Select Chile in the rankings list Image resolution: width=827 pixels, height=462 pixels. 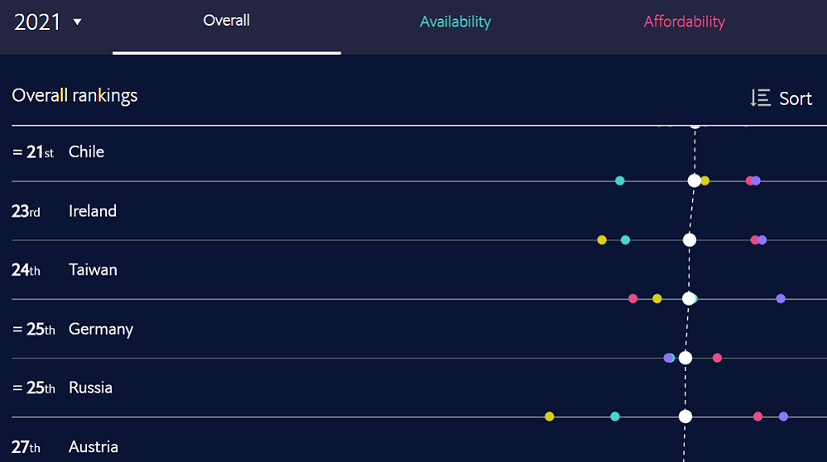click(86, 152)
